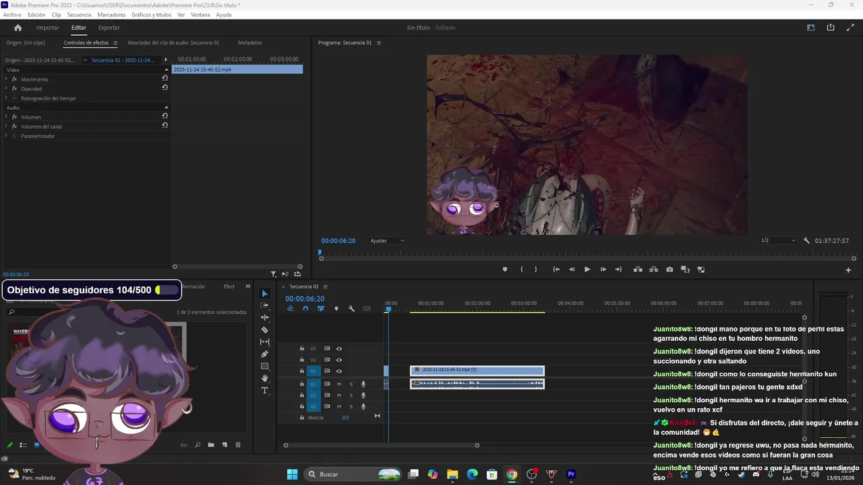This screenshot has height=485, width=863.
Task: Click the Extract button in Program Monitor
Action: (653, 269)
